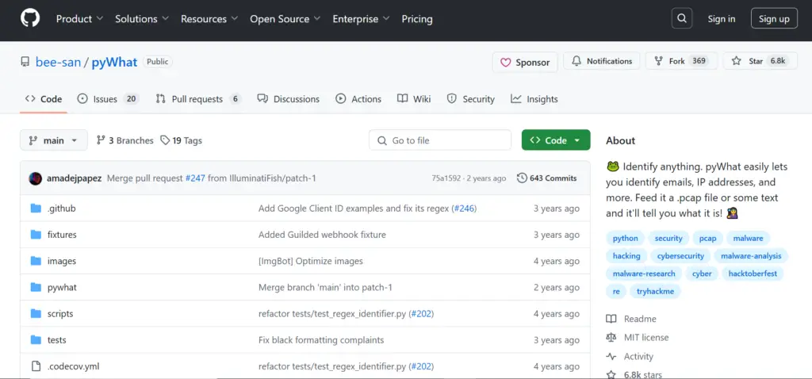Open the main branch dropdown
Image resolution: width=812 pixels, height=379 pixels.
pos(54,140)
